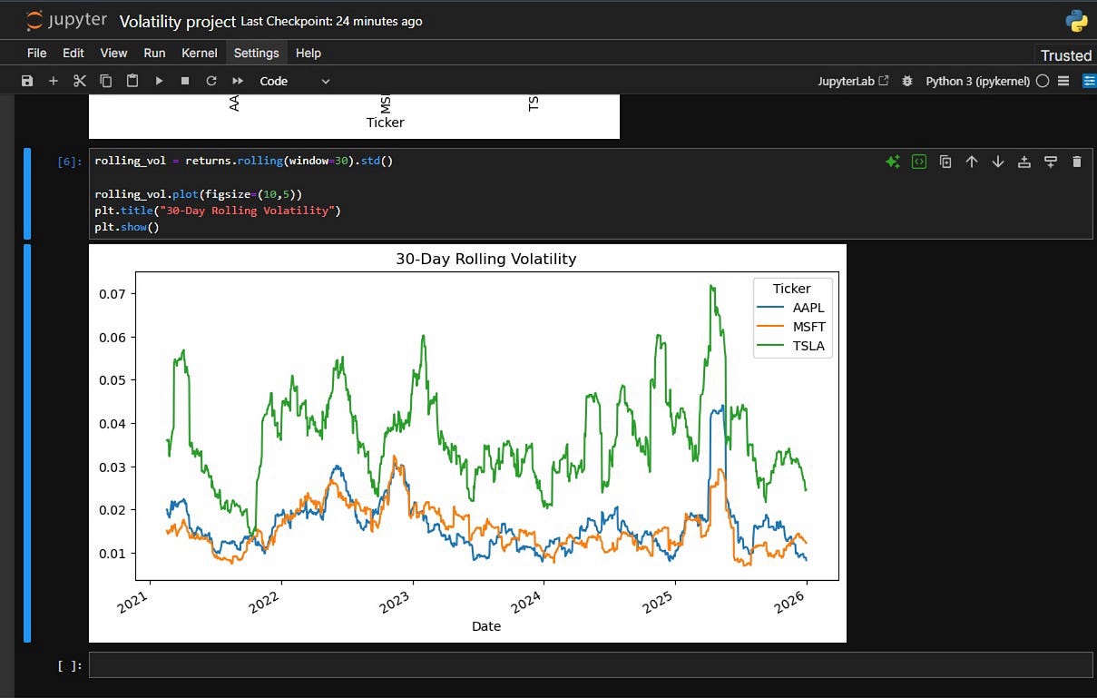The width and height of the screenshot is (1097, 698).
Task: Open notebook in JupyterLab link
Action: (853, 81)
